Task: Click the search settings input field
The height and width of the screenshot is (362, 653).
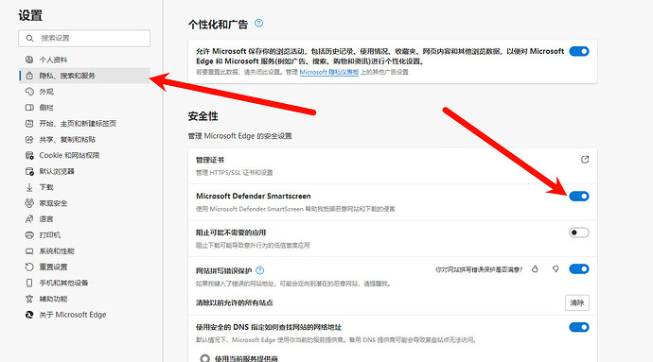Action: pos(84,39)
